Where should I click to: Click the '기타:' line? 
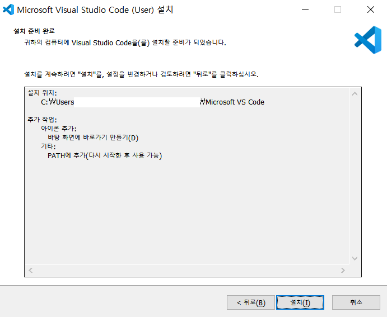tap(48, 146)
